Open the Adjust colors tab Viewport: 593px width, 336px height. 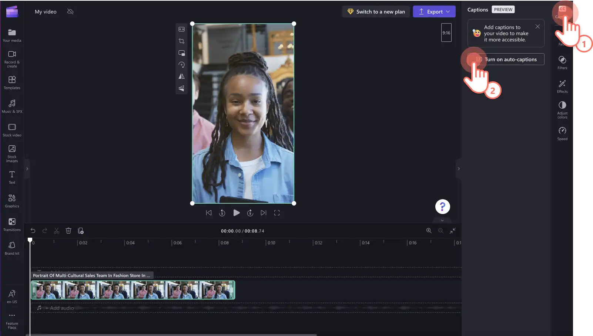coord(562,110)
